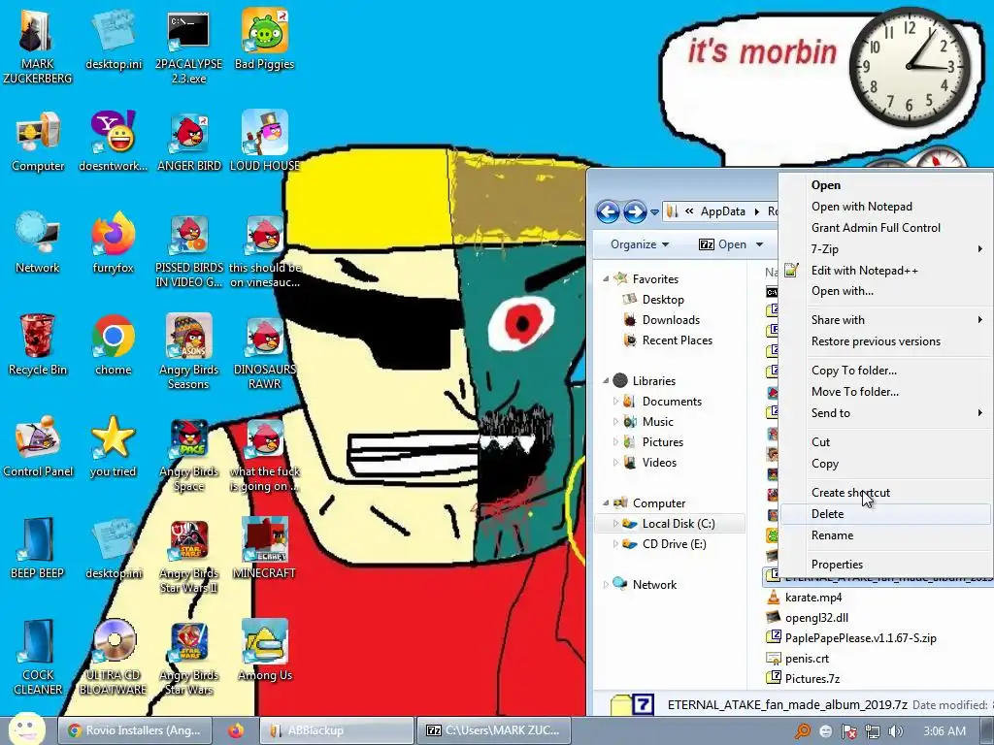The height and width of the screenshot is (745, 994).
Task: Collapse the Favorites section
Action: (606, 278)
